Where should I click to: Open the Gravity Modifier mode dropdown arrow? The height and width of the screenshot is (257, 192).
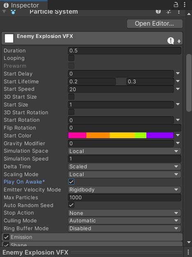click(x=178, y=143)
